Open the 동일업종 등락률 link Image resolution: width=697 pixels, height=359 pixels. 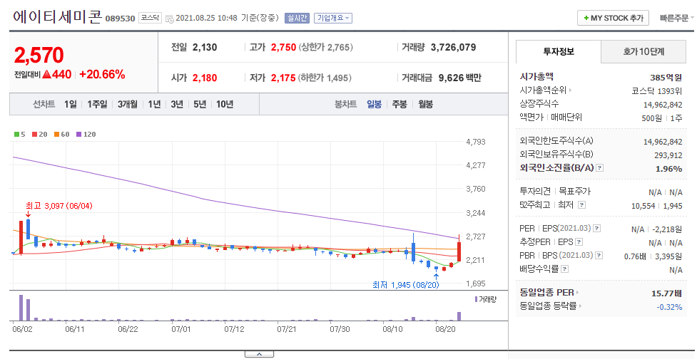548,306
